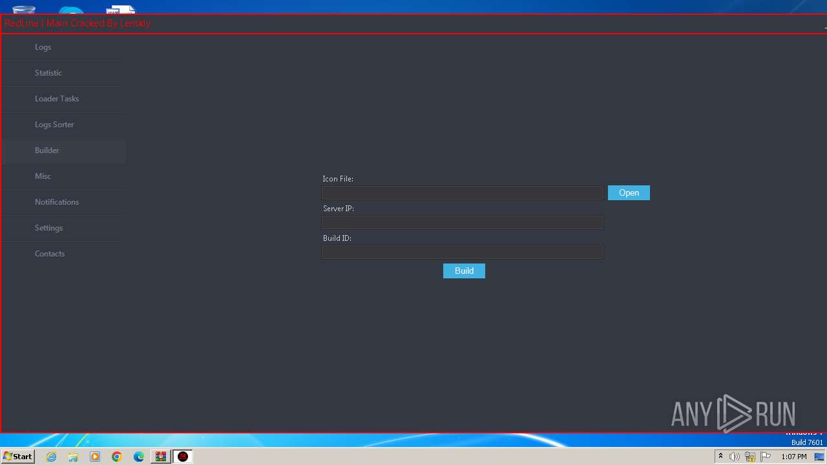Open Settings from the sidebar
Viewport: 827px width, 465px height.
tap(63, 228)
